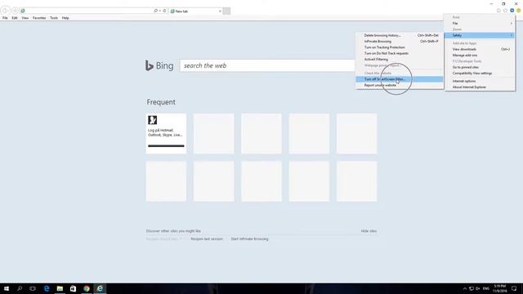Choose Go to pinned sites
Viewport: 523px width, 294px height.
pyautogui.click(x=480, y=67)
